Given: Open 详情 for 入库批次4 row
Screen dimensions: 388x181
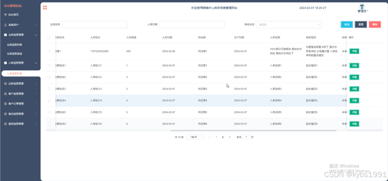Looking at the screenshot, I should coord(354,100).
